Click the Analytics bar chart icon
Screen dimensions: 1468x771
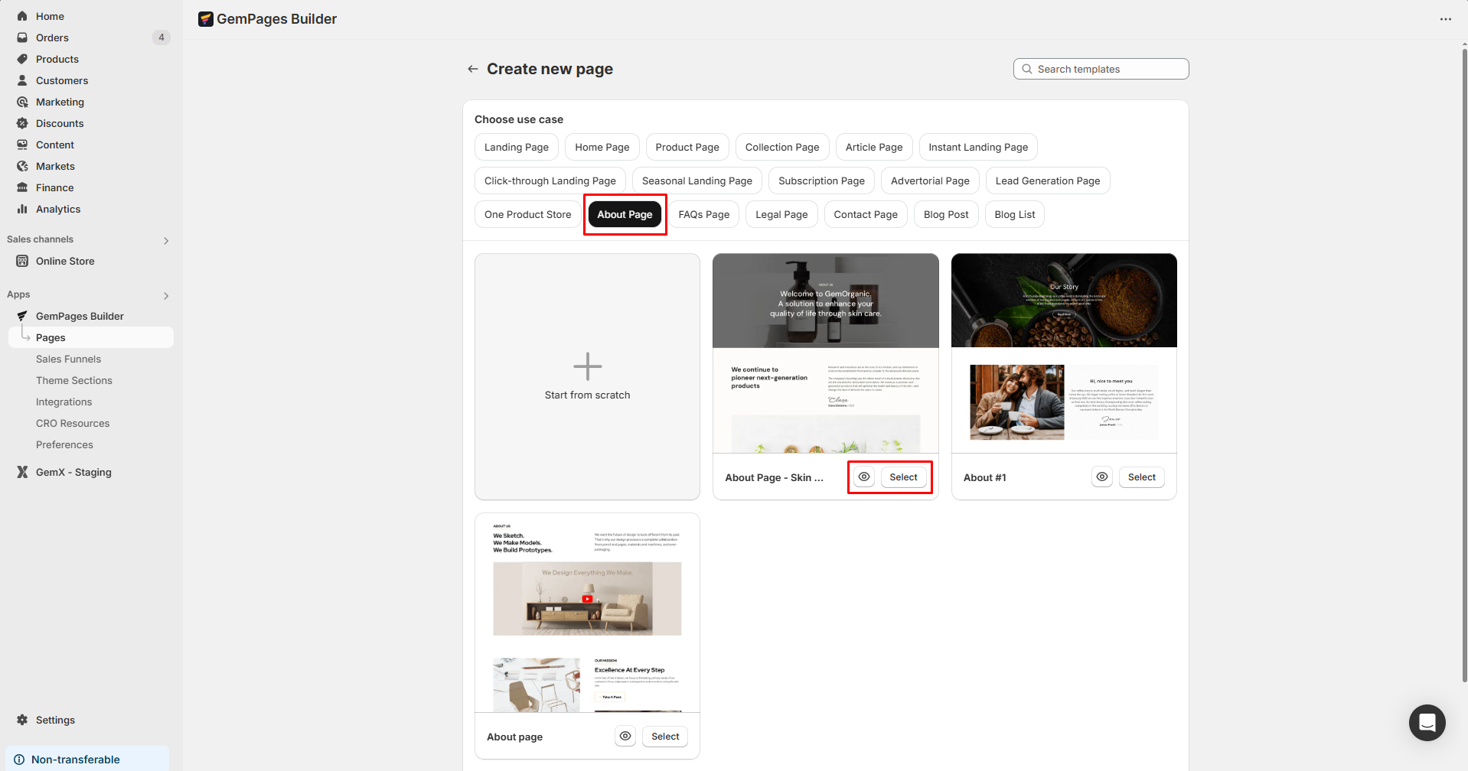(22, 209)
